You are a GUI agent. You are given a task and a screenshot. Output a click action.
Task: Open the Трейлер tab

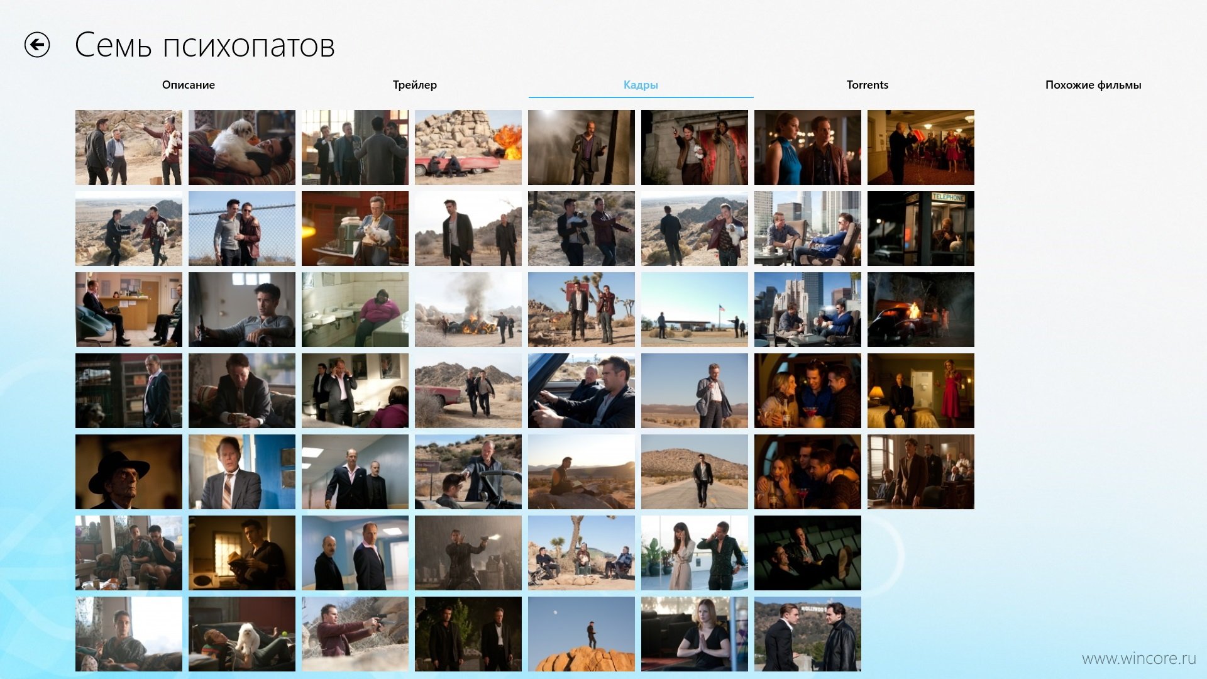point(415,85)
